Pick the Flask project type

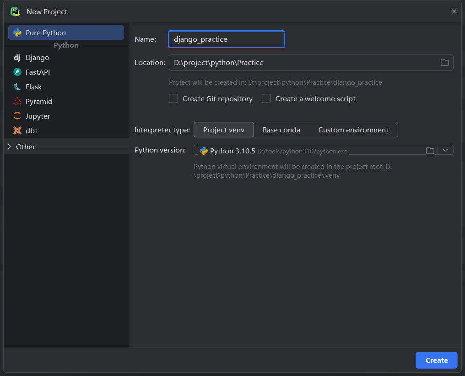point(66,87)
